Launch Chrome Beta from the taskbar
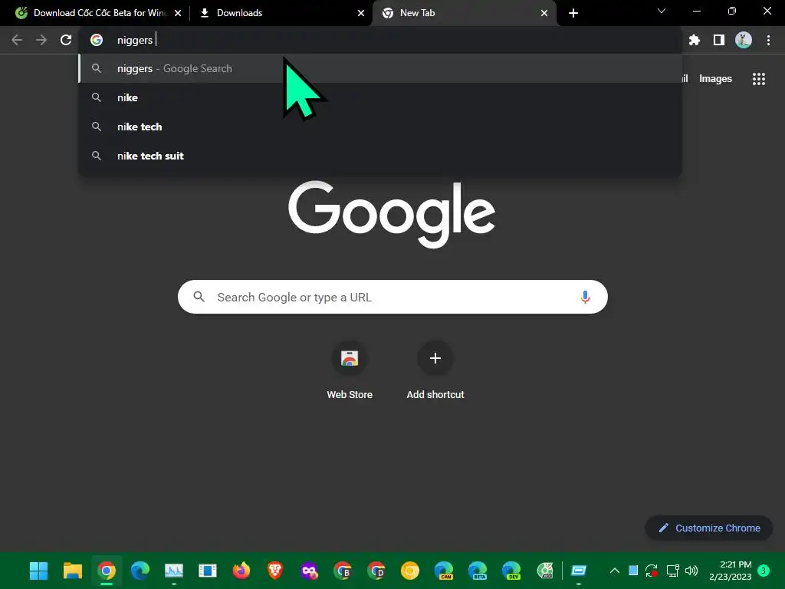Screen dimensions: 785x589 coord(343,571)
